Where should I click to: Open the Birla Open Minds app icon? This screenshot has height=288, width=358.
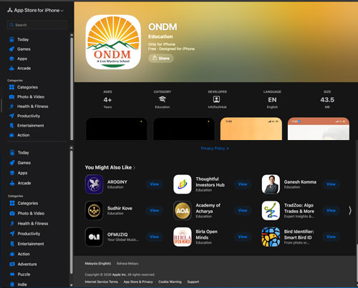click(183, 237)
